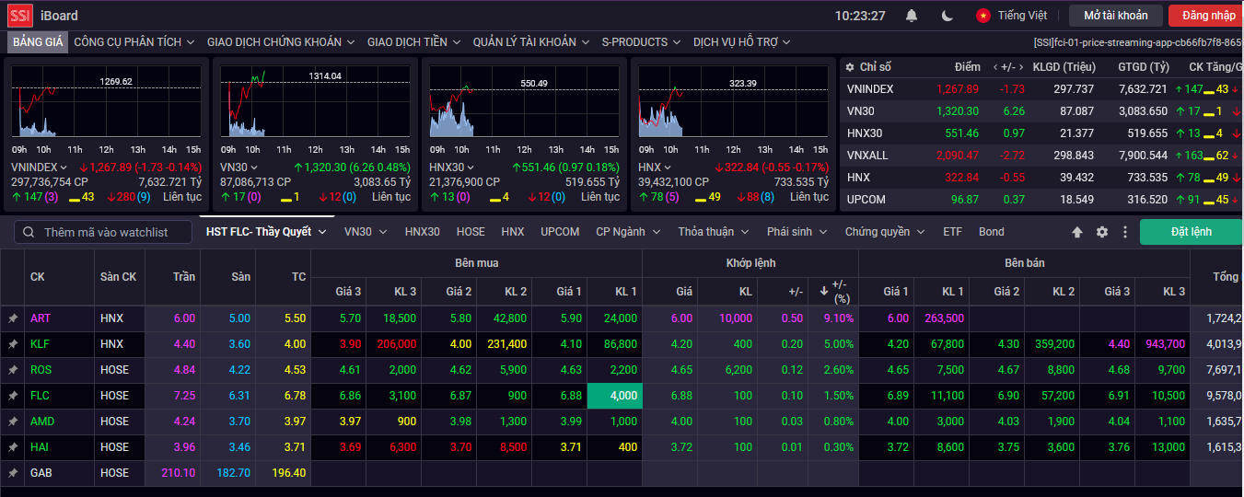Viewport: 1244px width, 497px height.
Task: Pin the AMD row
Action: [x=13, y=422]
